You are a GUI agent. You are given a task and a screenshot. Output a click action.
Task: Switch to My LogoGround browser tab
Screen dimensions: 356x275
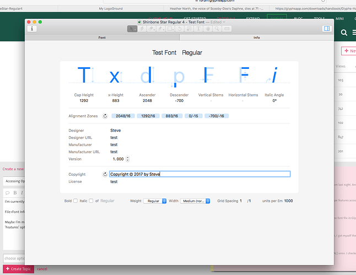point(111,9)
